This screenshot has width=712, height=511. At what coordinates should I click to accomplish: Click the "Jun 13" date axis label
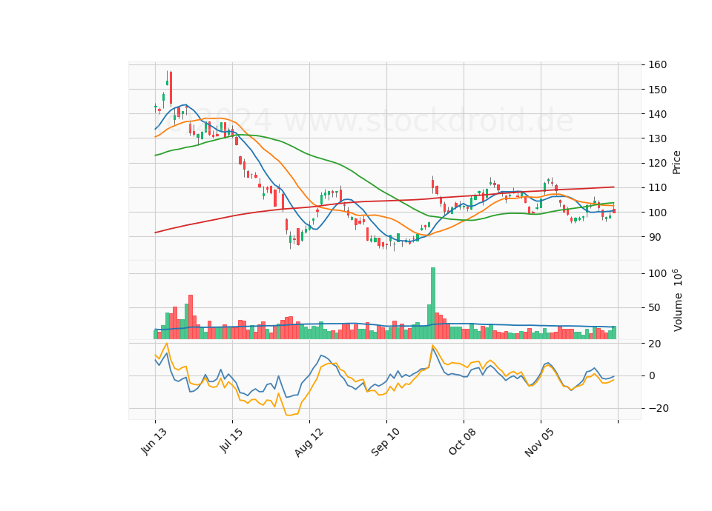point(154,441)
